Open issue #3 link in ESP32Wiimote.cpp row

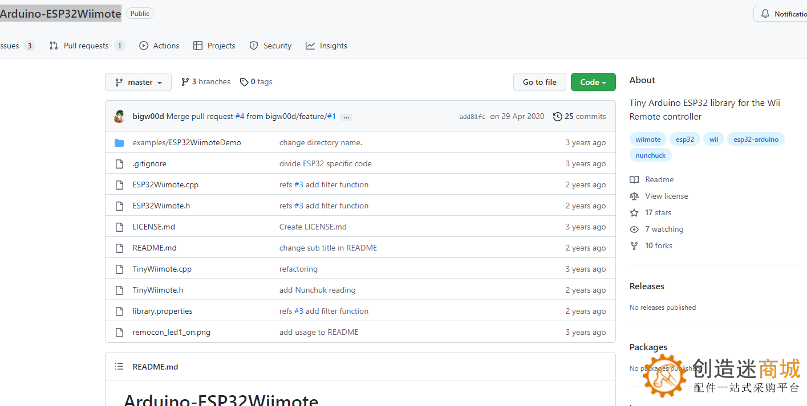299,184
